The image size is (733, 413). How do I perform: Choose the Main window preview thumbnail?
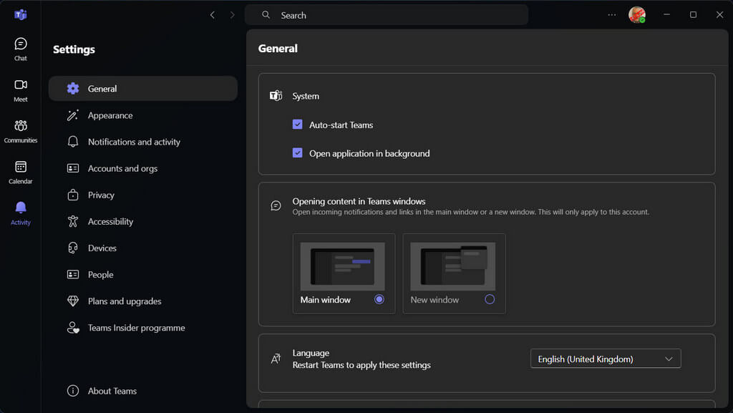tap(343, 266)
